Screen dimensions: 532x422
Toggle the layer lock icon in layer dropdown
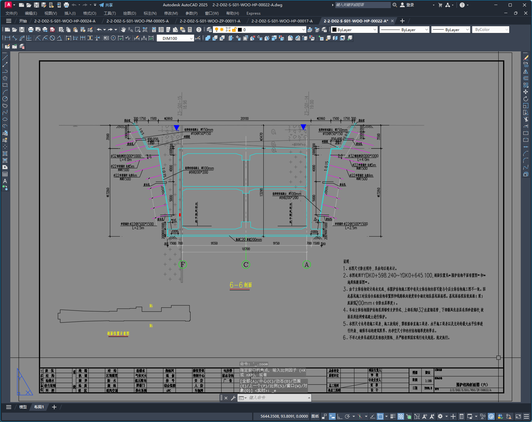point(234,30)
